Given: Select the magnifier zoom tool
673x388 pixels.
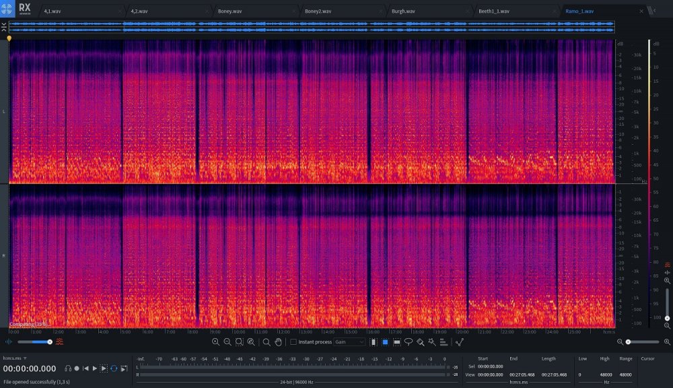Looking at the screenshot, I should click(267, 342).
